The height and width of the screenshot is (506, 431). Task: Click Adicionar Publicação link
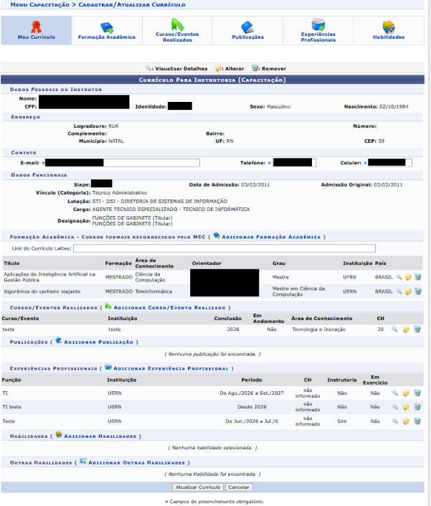(98, 342)
